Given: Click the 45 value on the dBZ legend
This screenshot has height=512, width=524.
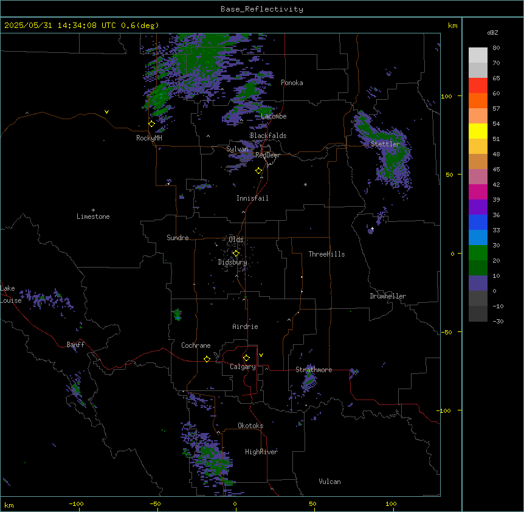Looking at the screenshot, I should 496,170.
